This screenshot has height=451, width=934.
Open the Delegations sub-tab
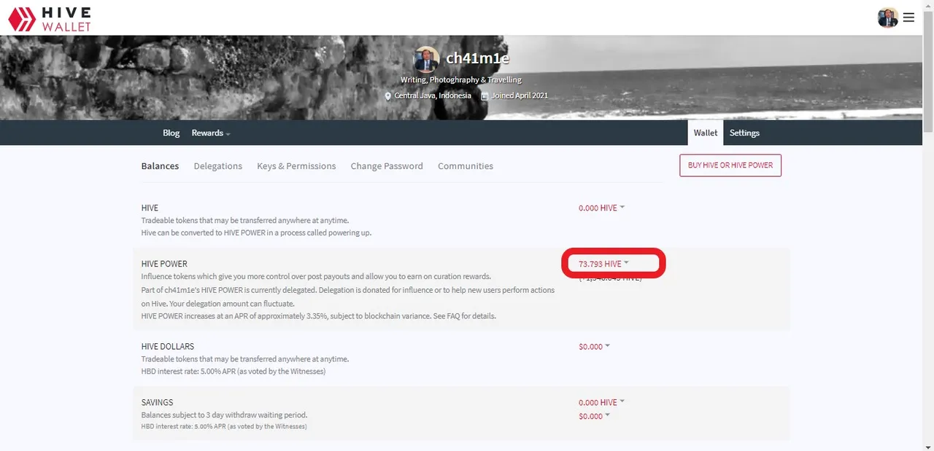pos(218,165)
